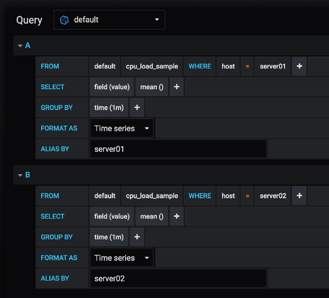Click the datasource icon in the default selector

click(x=65, y=20)
